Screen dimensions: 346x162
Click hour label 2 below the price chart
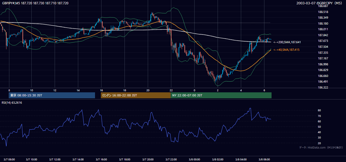click(218, 90)
